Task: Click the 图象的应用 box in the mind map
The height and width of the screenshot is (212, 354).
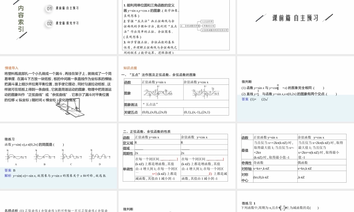Action: [x=209, y=26]
